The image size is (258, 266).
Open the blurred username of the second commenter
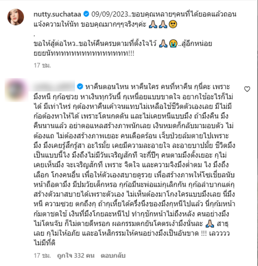coord(54,86)
